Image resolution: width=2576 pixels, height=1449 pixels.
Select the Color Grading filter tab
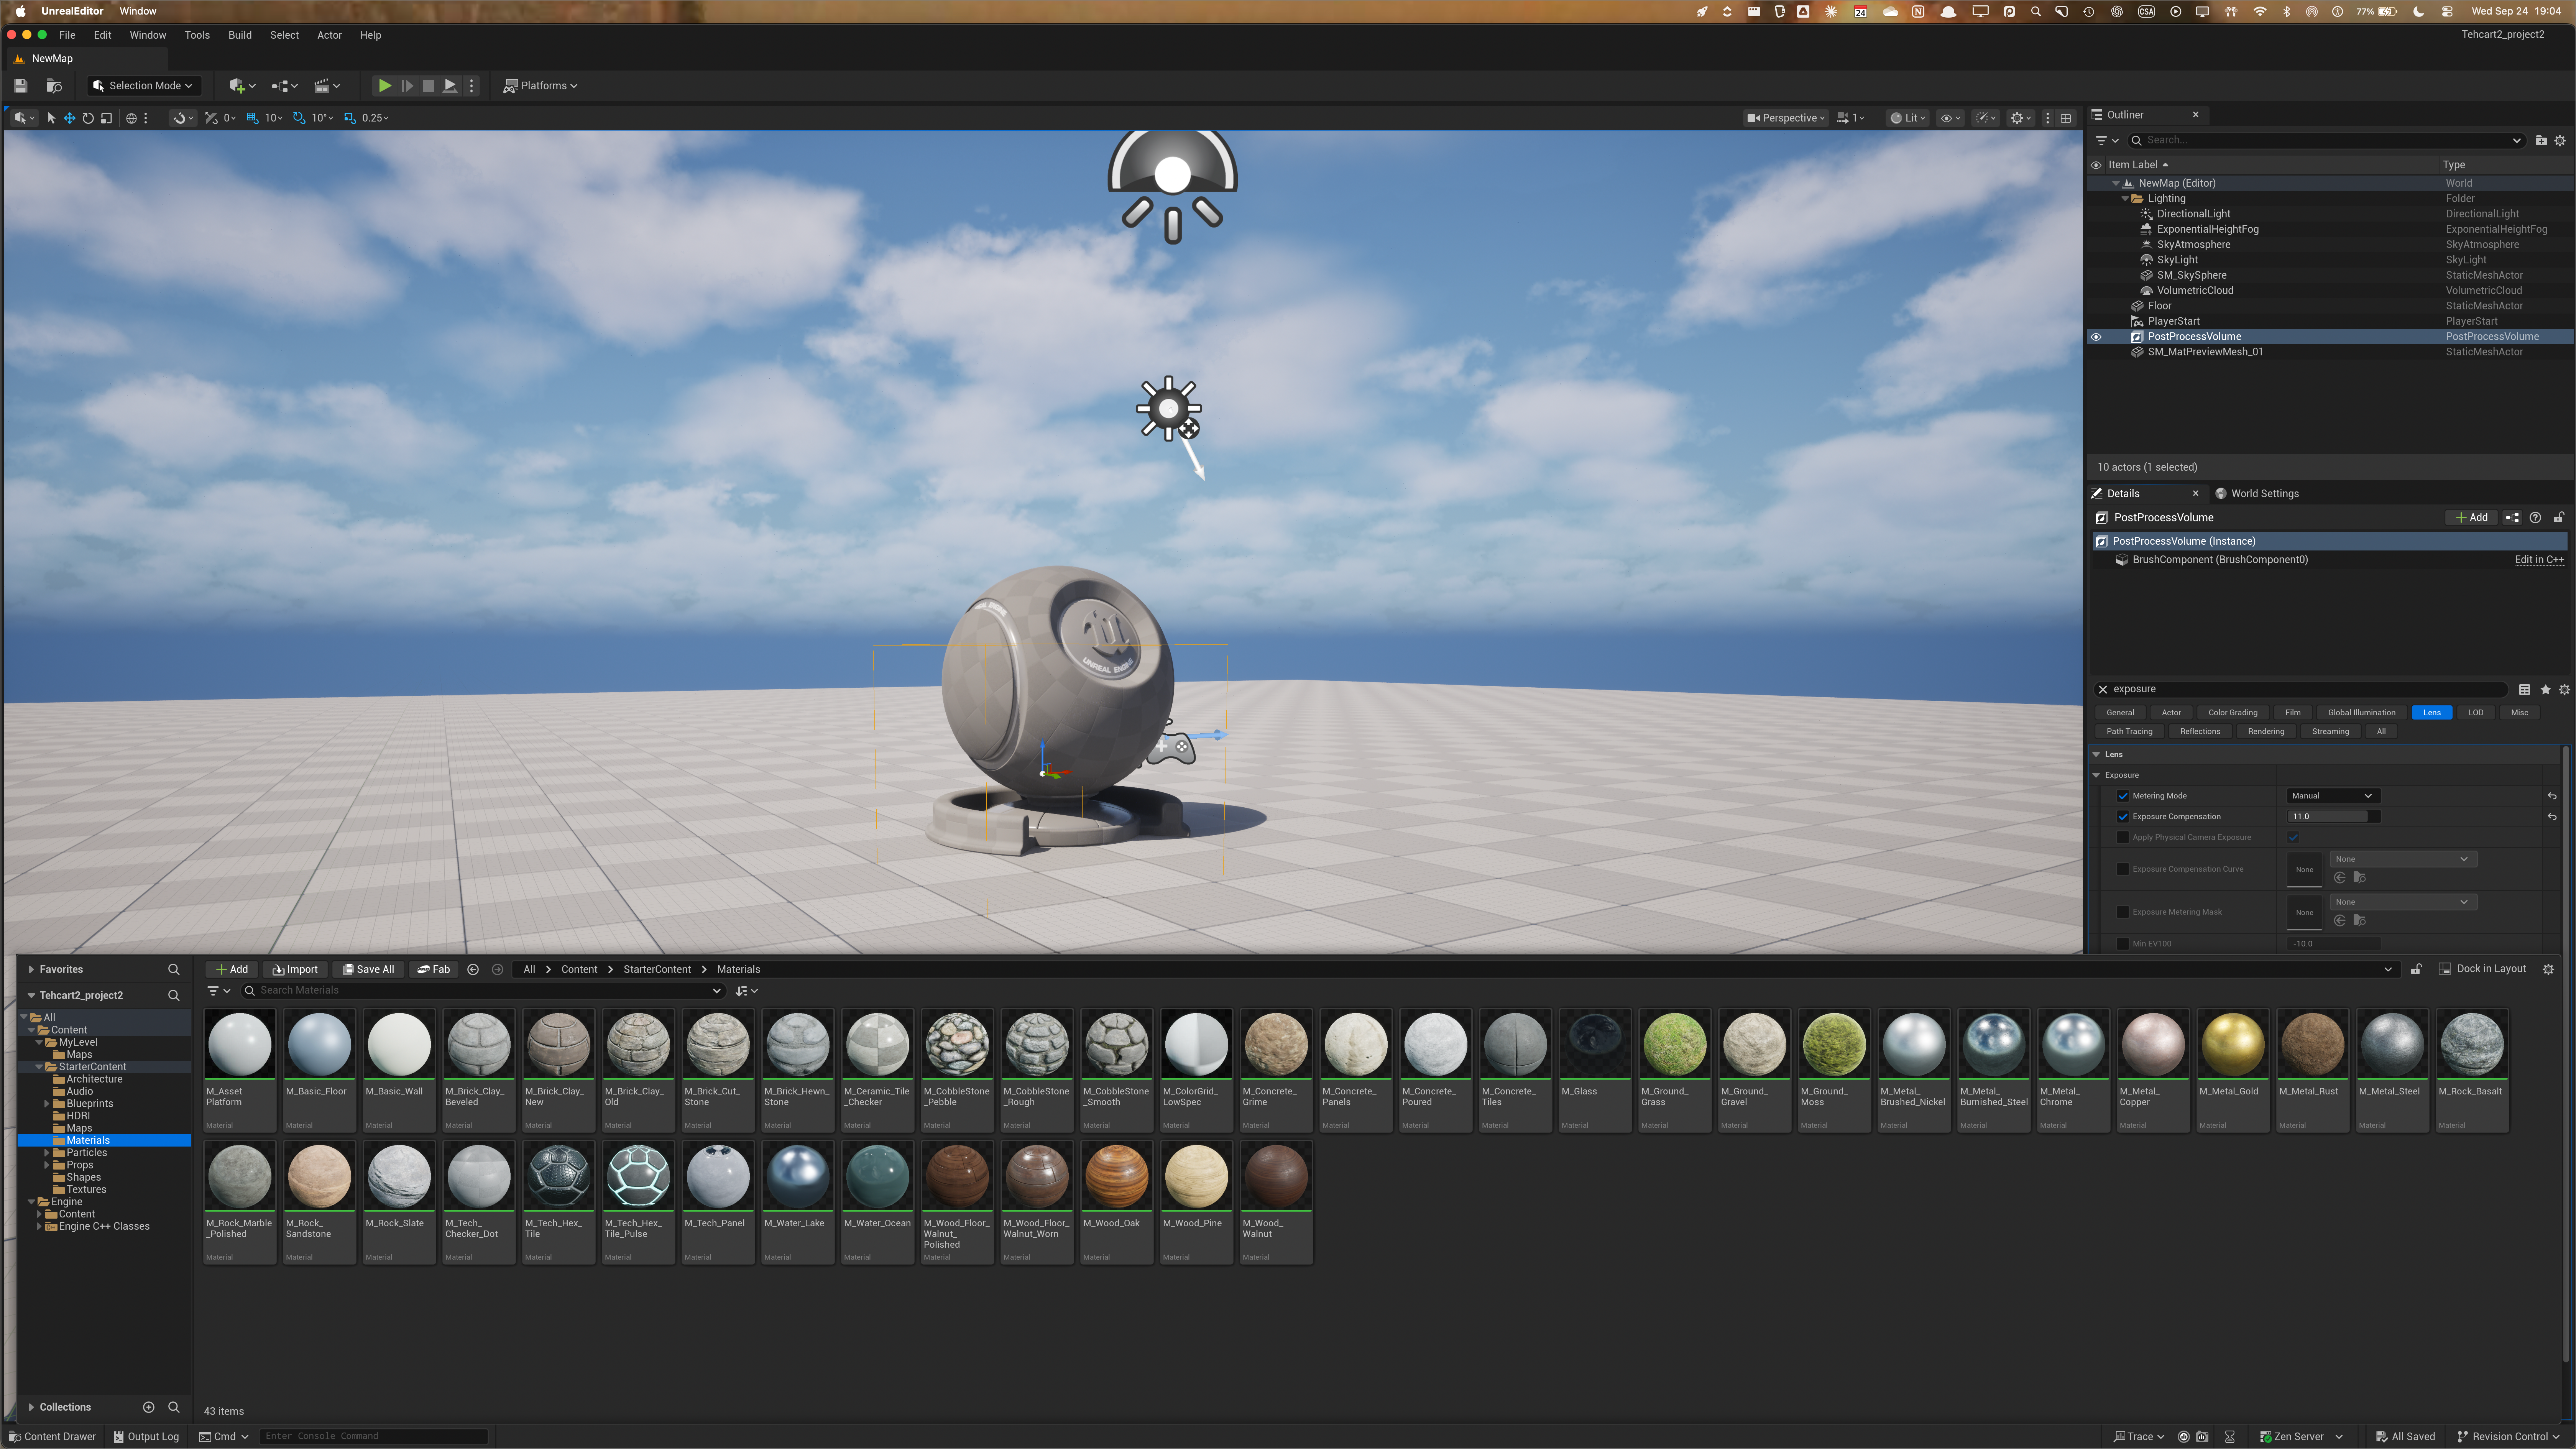click(x=2232, y=713)
